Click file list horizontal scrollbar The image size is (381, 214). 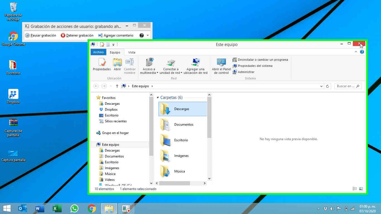click(175, 183)
